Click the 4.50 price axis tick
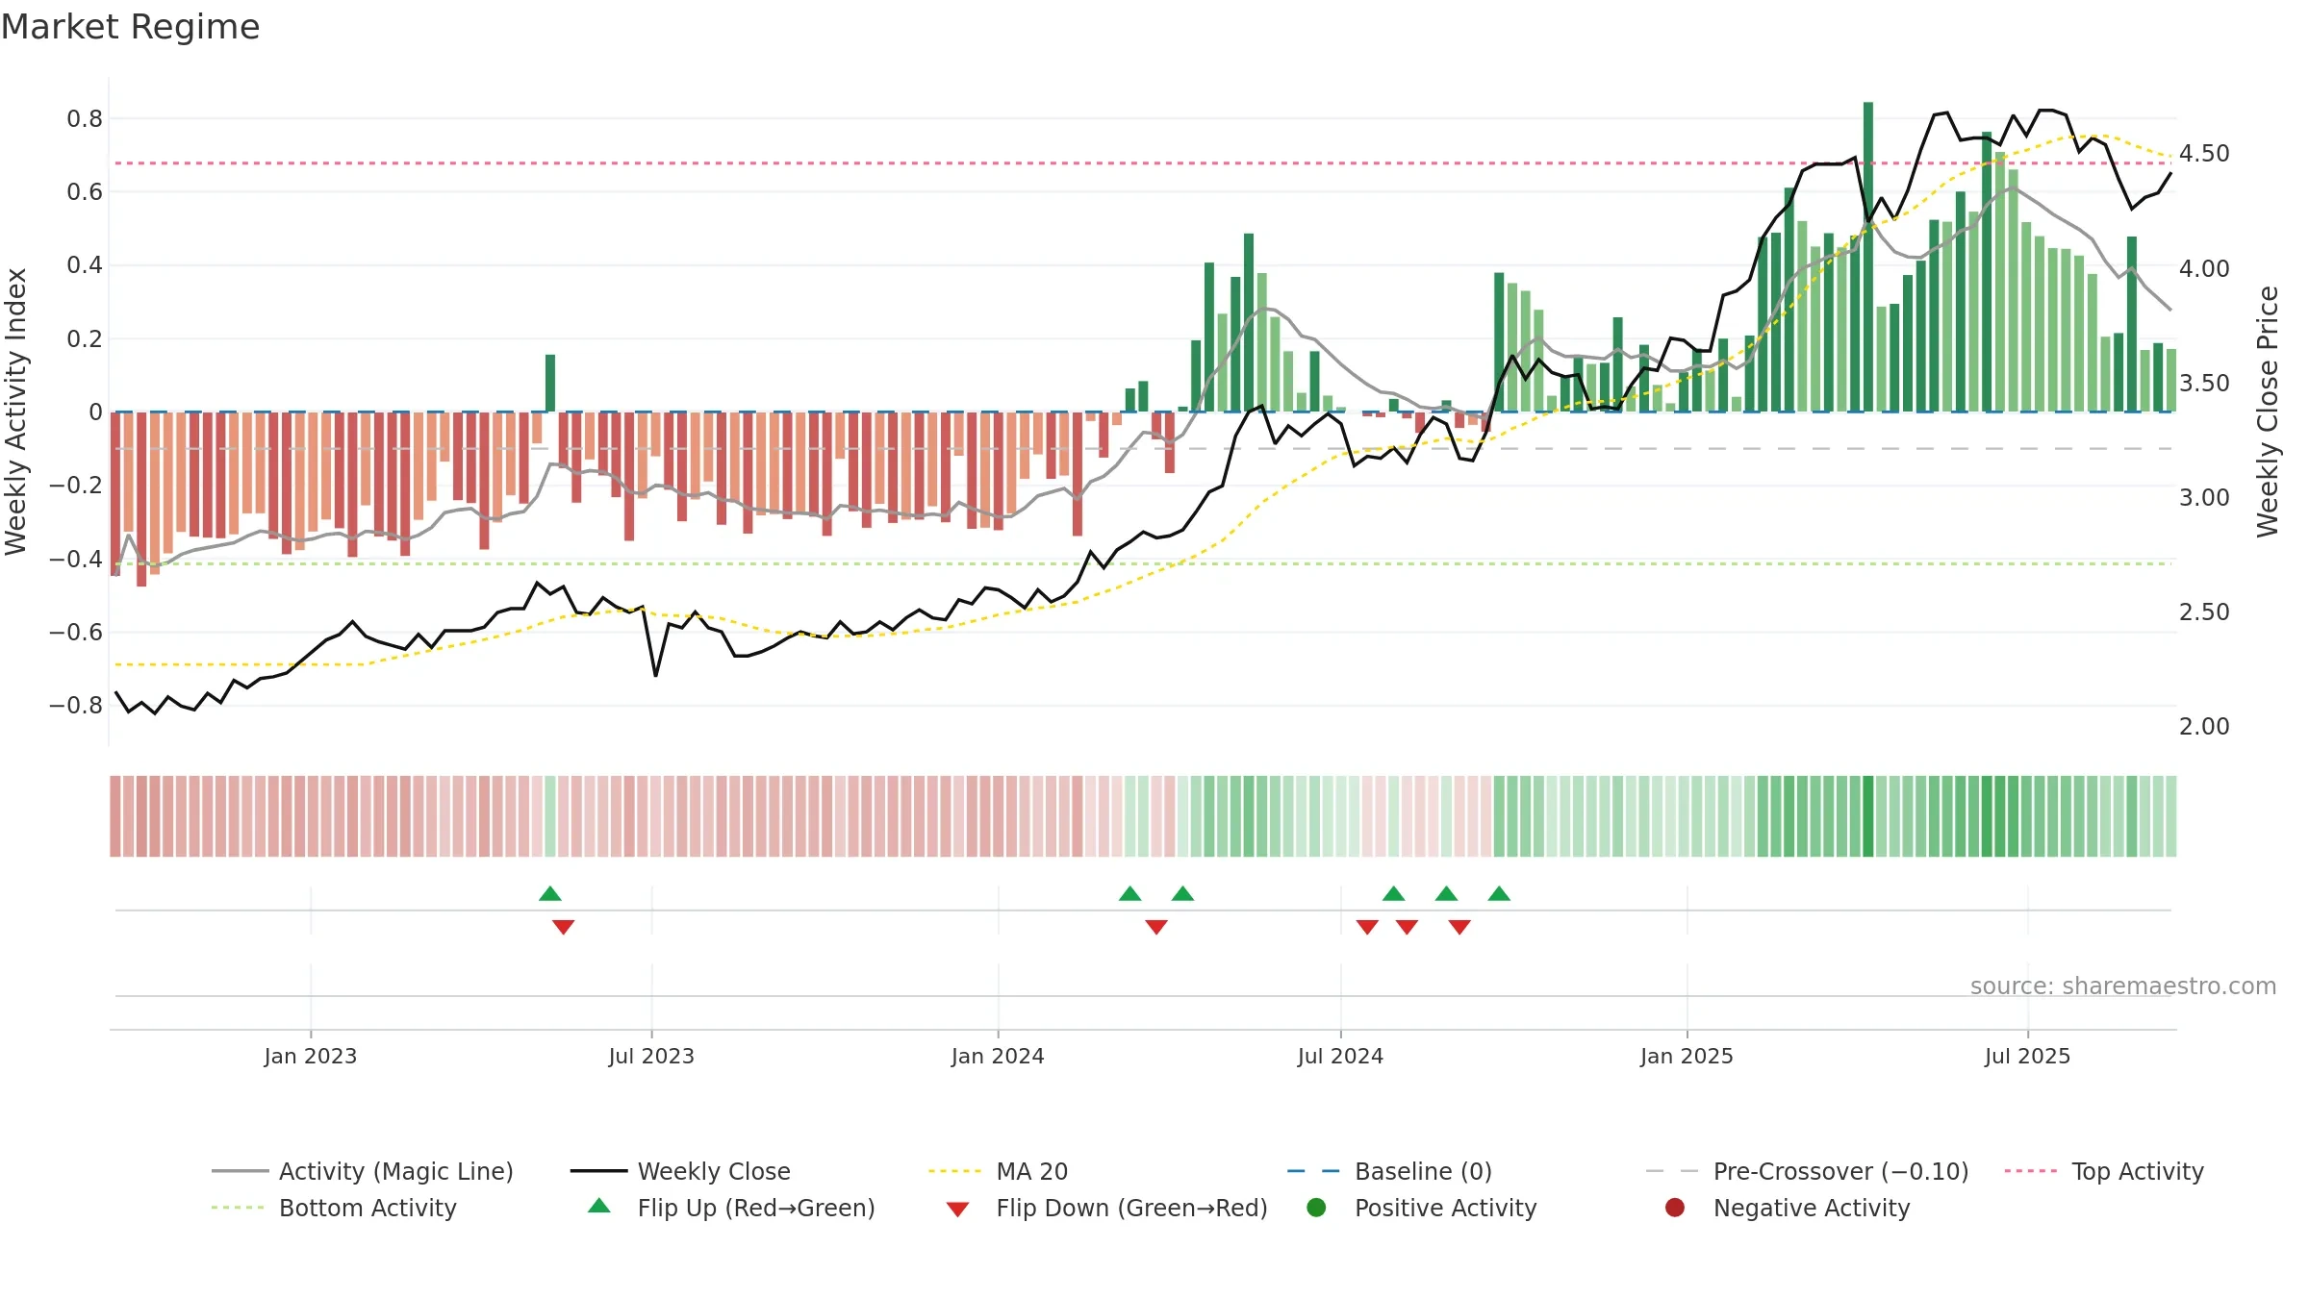Viewport: 2309px width, 1298px height. click(2204, 154)
